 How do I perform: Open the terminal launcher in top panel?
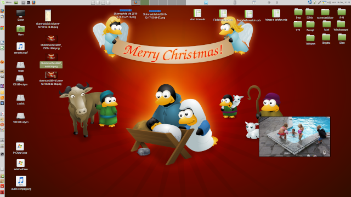click(29, 2)
